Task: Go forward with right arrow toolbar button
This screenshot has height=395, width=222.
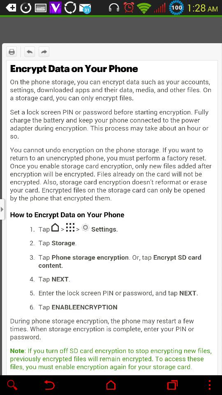Action: click(x=44, y=52)
